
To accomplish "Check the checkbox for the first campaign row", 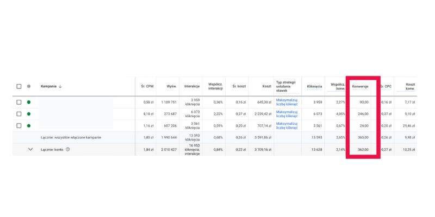I will click(18, 102).
